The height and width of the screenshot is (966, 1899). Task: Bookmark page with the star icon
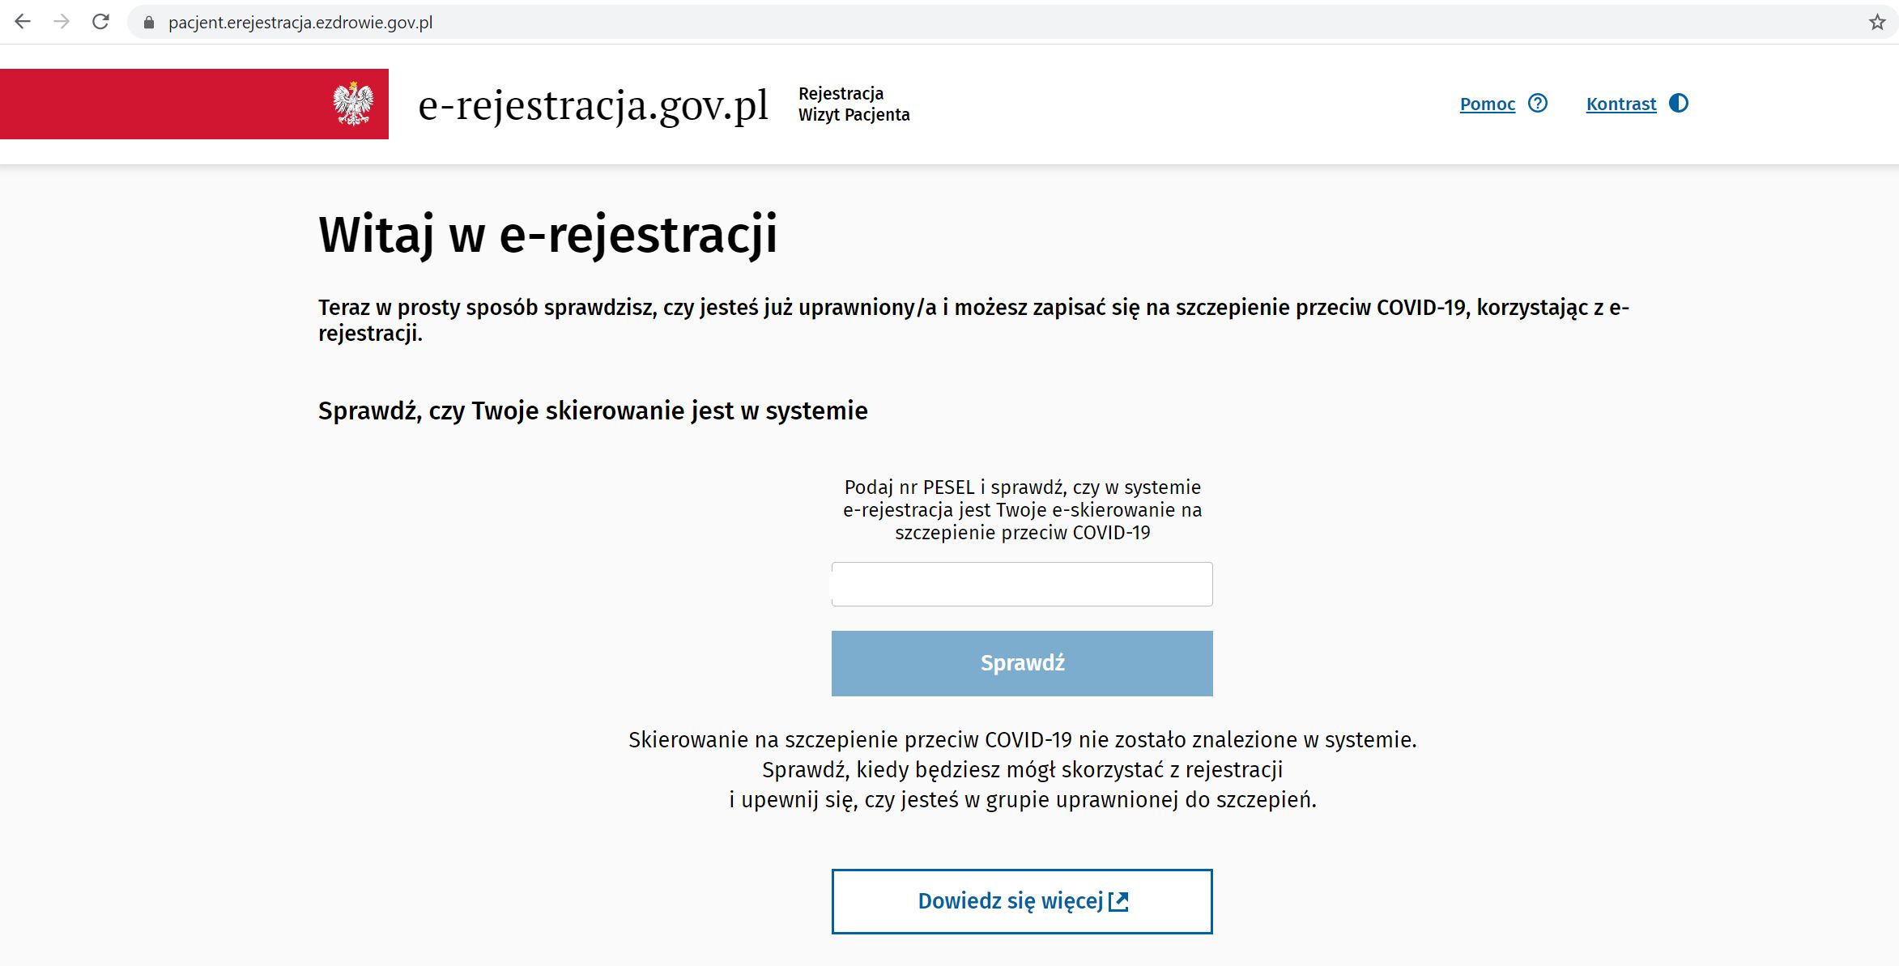click(1877, 22)
